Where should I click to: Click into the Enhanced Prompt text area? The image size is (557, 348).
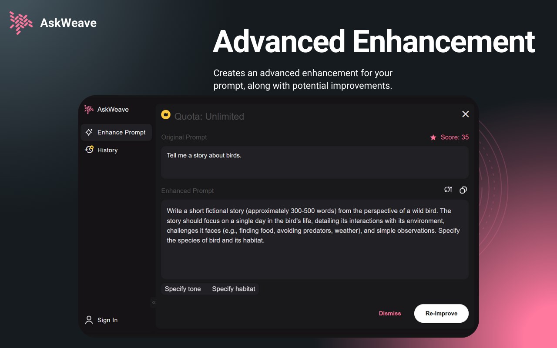315,239
